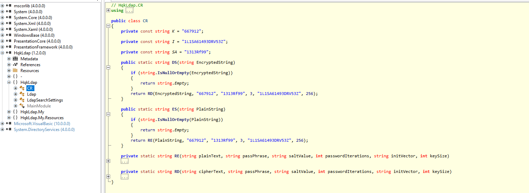529x193 pixels.
Task: Expand the Ldap class node
Action: pyautogui.click(x=16, y=94)
